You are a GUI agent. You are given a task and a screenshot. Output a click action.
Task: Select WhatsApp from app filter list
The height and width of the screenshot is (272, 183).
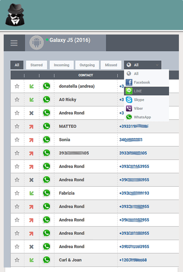pyautogui.click(x=146, y=117)
